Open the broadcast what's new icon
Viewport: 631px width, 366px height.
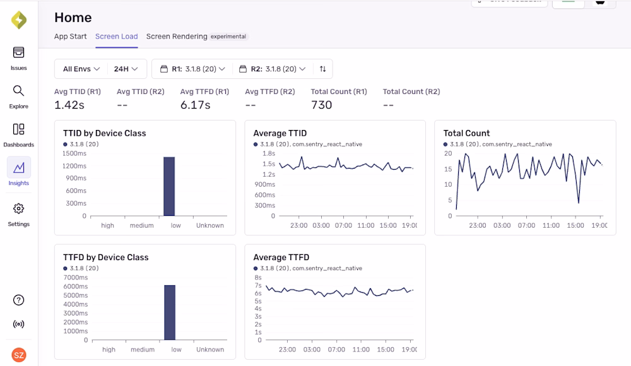[18, 324]
